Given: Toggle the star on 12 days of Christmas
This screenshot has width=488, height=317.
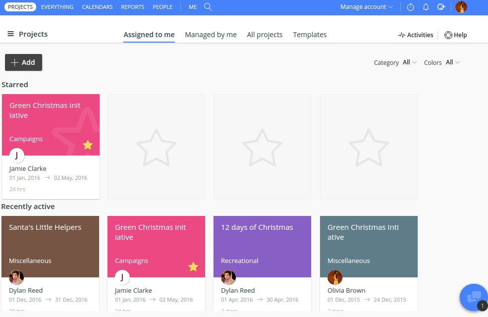Looking at the screenshot, I should pos(299,267).
